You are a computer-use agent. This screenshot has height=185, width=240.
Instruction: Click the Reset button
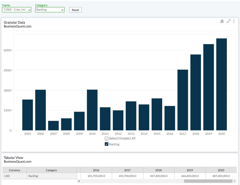coord(75,10)
